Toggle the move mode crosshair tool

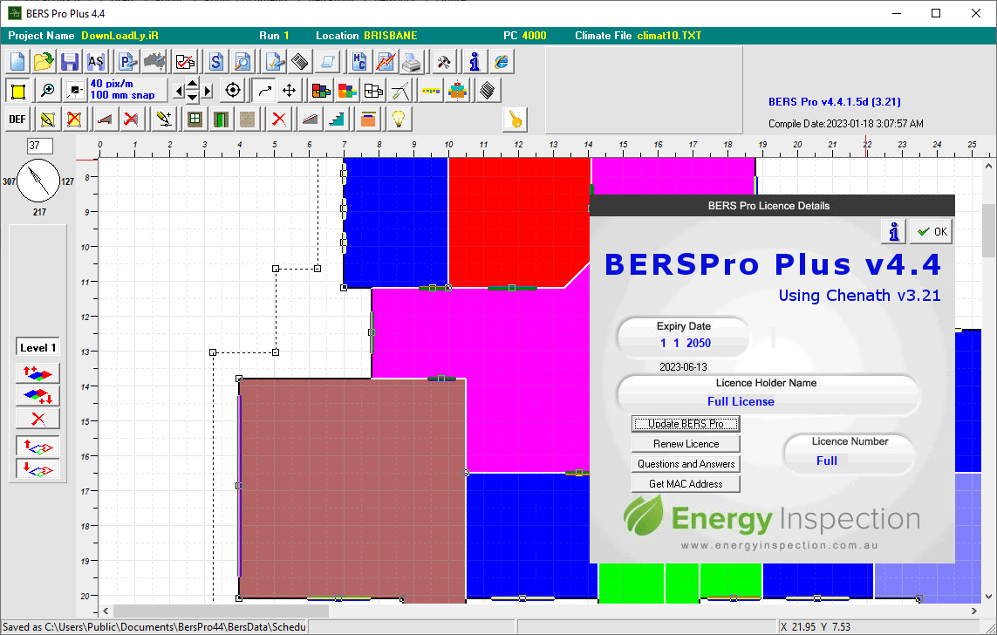click(x=288, y=89)
